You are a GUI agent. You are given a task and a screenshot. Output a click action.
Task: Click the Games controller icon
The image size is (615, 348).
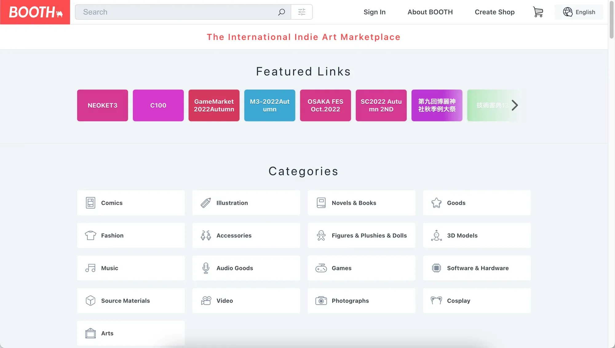321,268
